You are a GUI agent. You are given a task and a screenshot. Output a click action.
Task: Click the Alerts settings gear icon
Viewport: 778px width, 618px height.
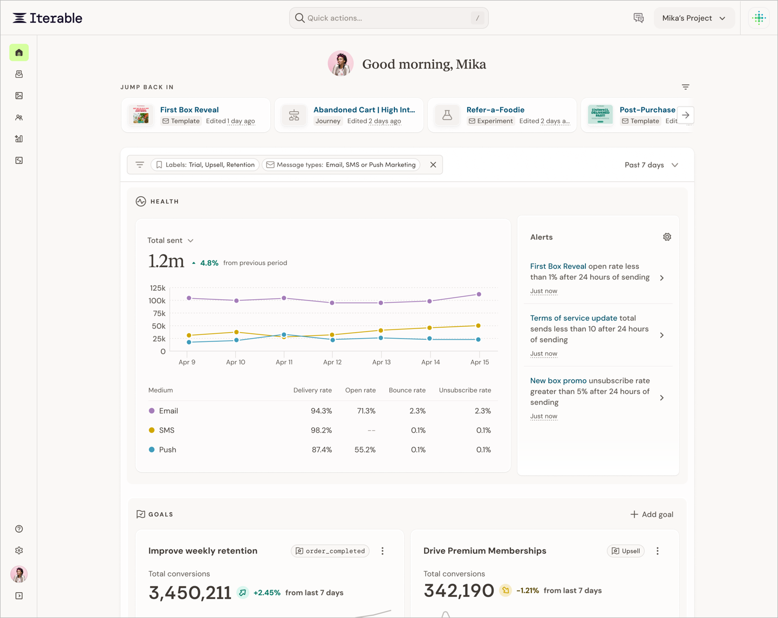point(667,237)
